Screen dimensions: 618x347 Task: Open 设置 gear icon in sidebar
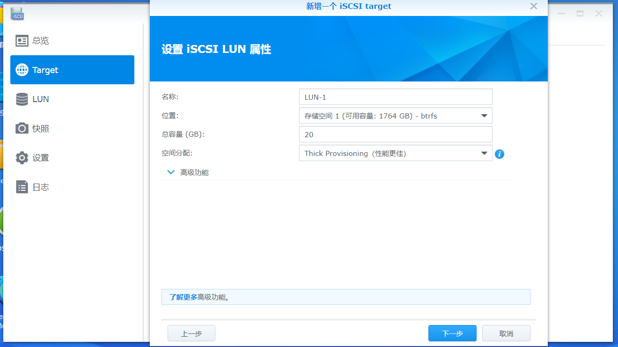[22, 158]
